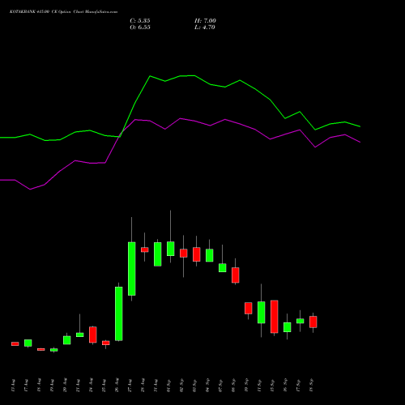Viewport: 405px width, 405px height.
Task: Click the 31 Aug date label
Action: (156, 385)
